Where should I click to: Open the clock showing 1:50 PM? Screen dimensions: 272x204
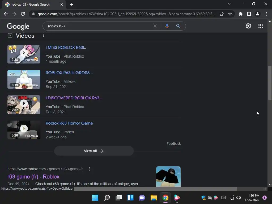(x=252, y=198)
